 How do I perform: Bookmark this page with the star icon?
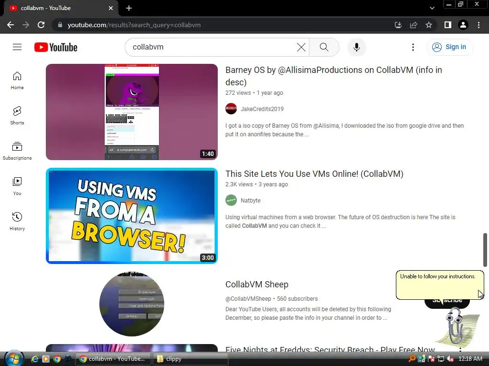click(429, 25)
